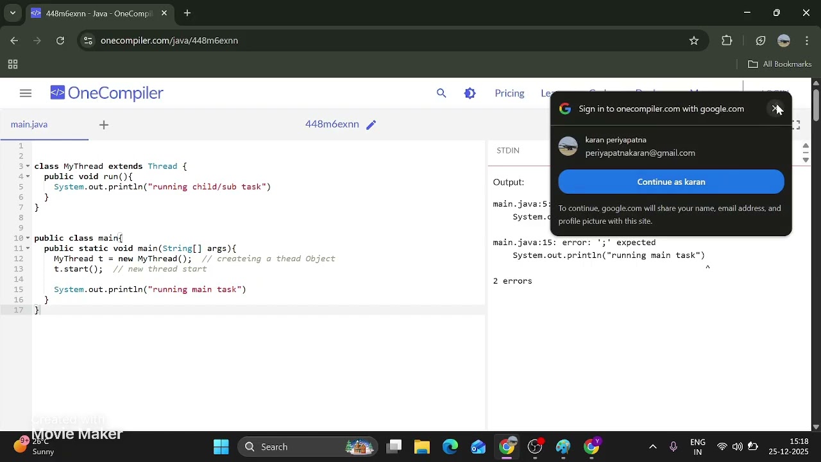Add a new file with plus icon
Image resolution: width=821 pixels, height=462 pixels.
[104, 124]
